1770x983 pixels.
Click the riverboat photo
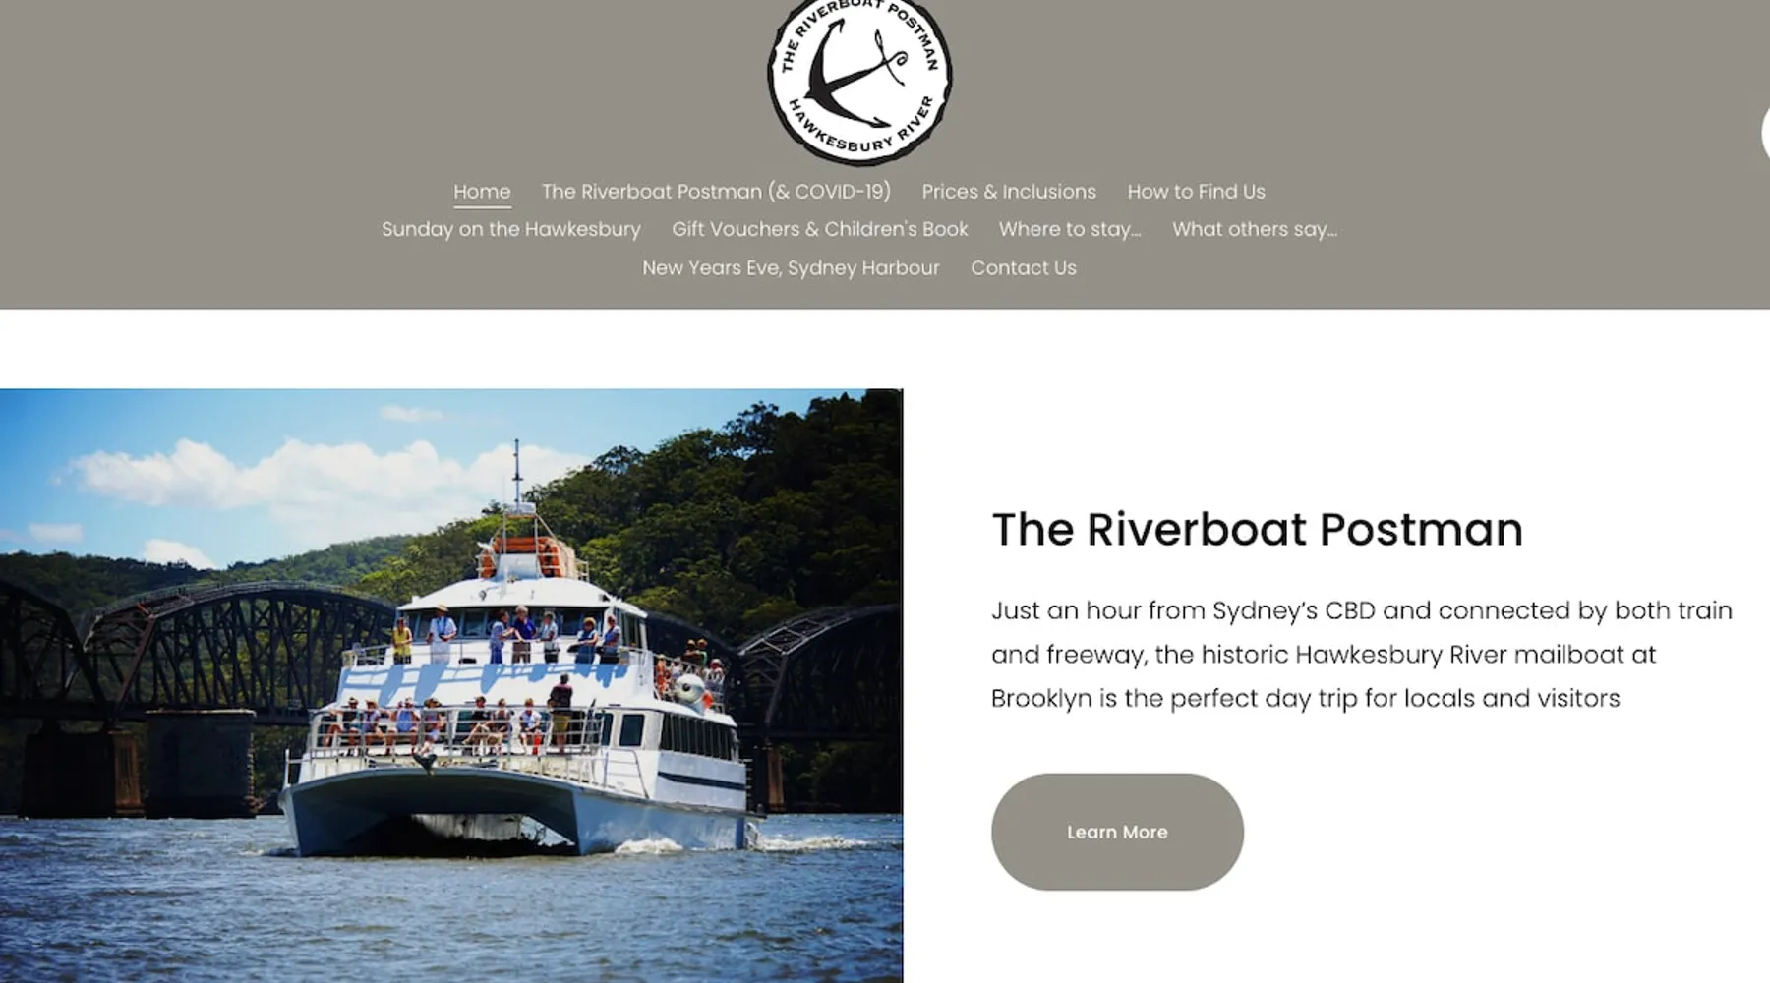[x=451, y=685]
